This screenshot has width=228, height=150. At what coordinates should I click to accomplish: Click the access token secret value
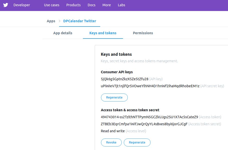[x=144, y=124]
